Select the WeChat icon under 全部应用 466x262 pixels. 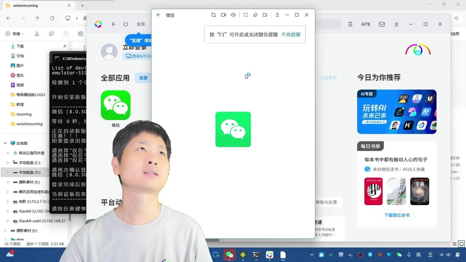click(115, 105)
